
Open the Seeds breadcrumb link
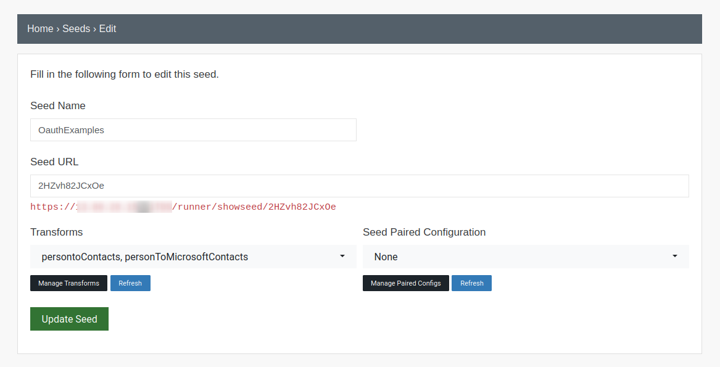pos(77,28)
